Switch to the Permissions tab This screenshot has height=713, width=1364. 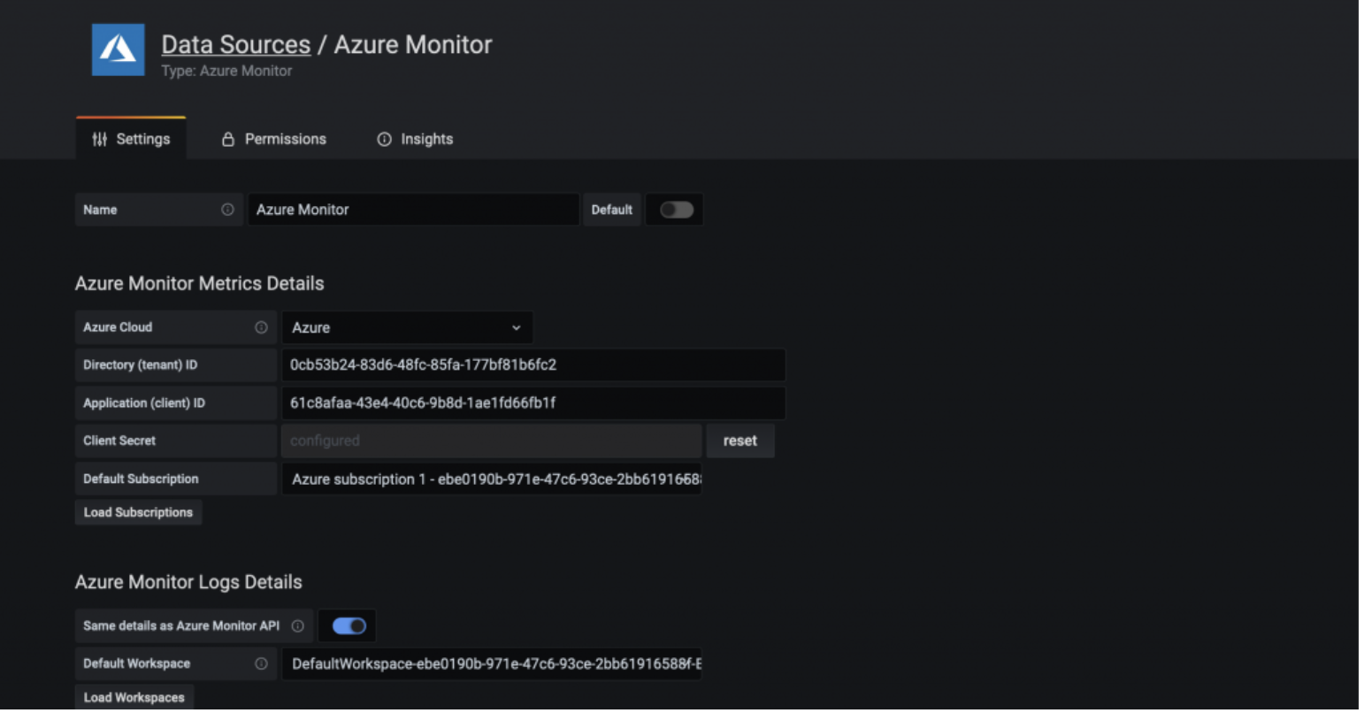point(273,139)
